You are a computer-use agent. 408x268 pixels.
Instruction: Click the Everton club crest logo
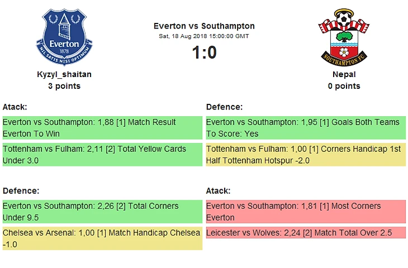pos(64,37)
